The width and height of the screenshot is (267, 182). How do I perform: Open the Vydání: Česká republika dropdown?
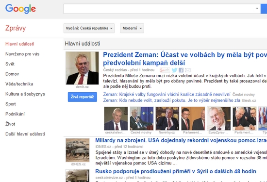(89, 28)
